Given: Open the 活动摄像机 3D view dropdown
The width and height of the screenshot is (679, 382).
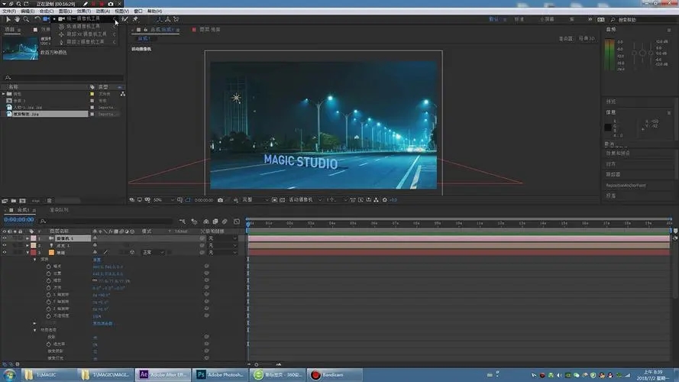Looking at the screenshot, I should pos(306,199).
